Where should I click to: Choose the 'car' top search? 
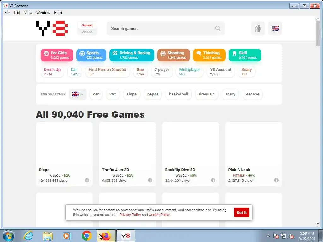pyautogui.click(x=96, y=94)
